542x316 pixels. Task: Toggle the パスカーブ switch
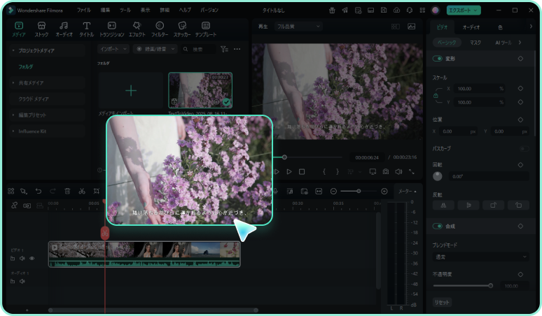click(524, 149)
